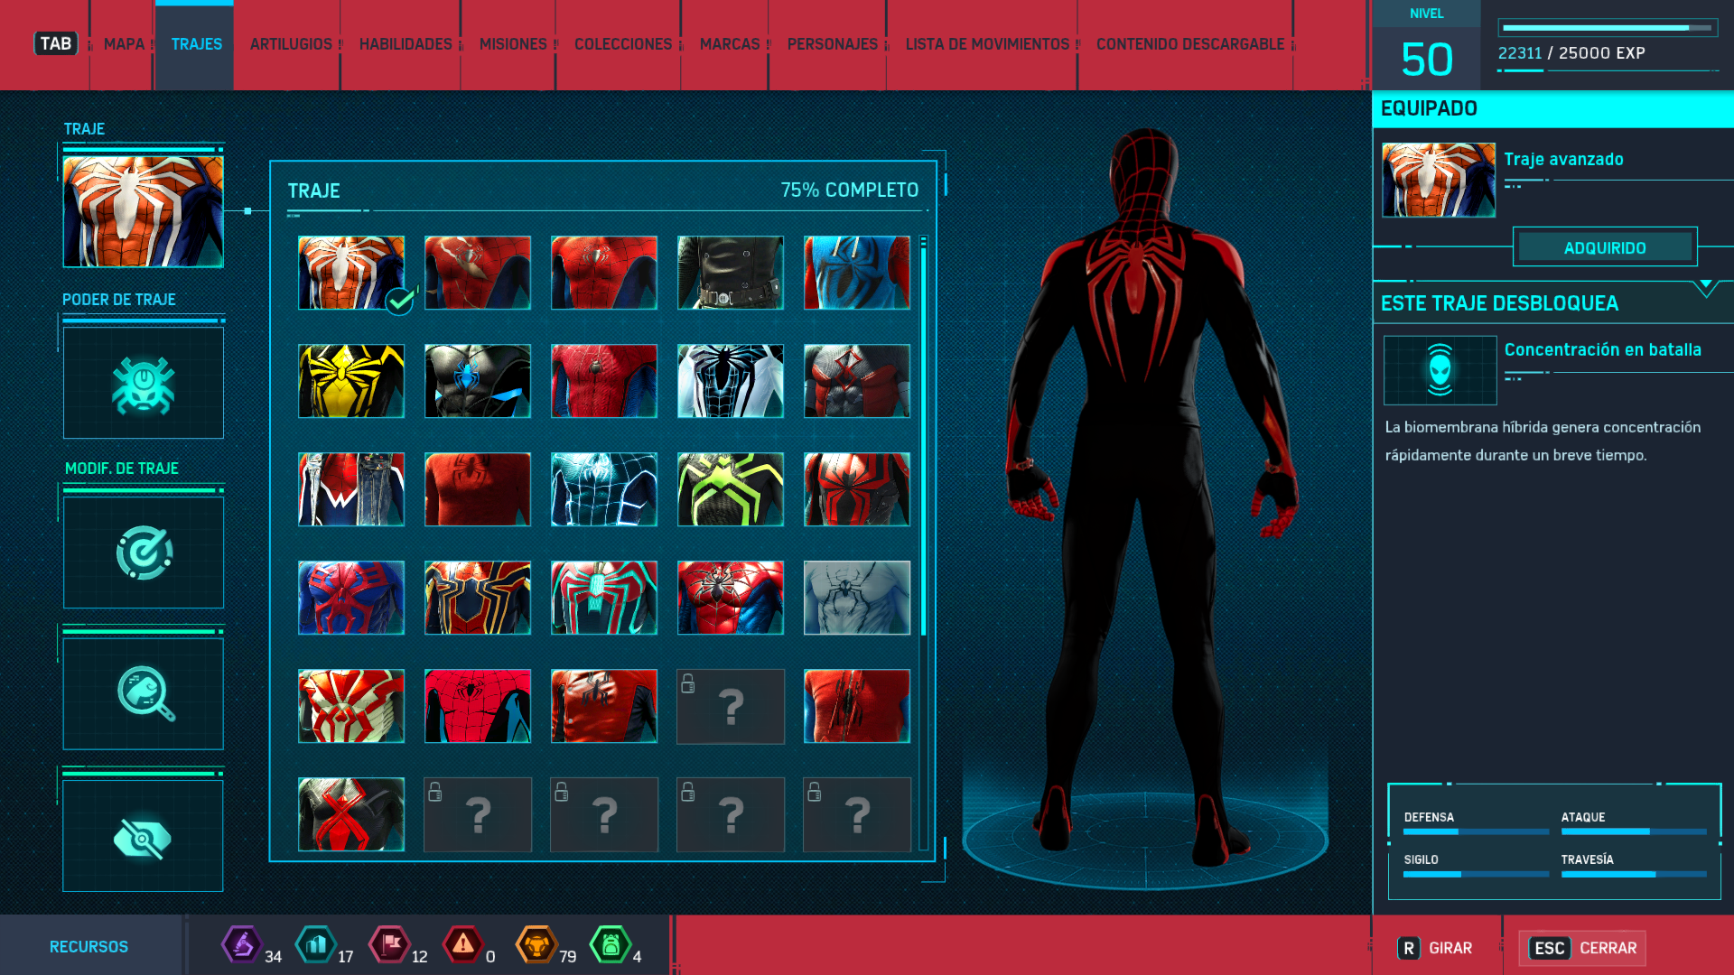Select the blue and red 2099 suit
The image size is (1734, 975).
tap(351, 598)
